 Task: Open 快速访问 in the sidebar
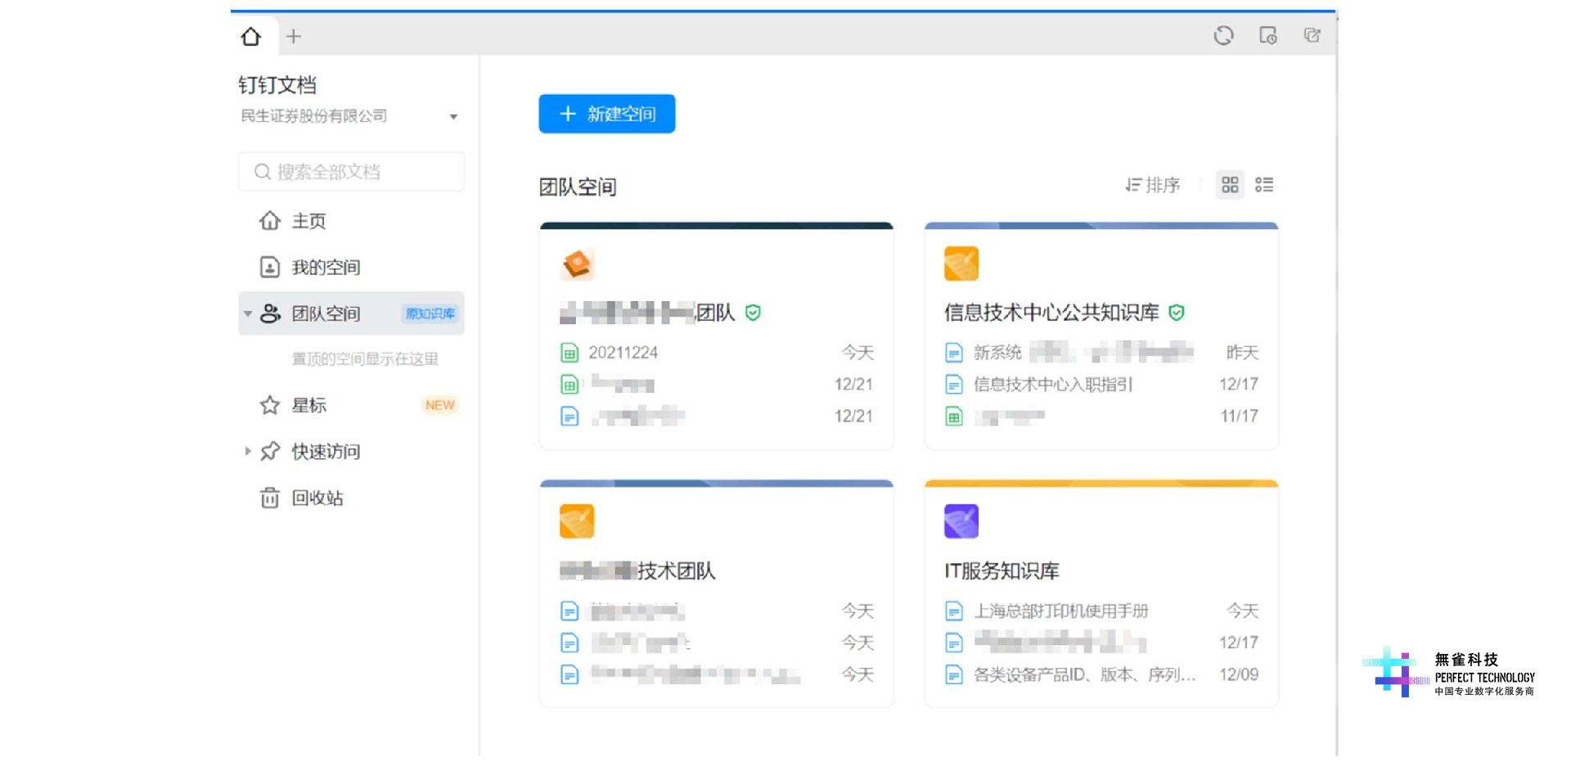click(x=326, y=452)
